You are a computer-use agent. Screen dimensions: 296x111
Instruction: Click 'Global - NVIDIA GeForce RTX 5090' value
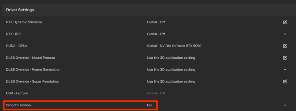pyautogui.click(x=174, y=46)
